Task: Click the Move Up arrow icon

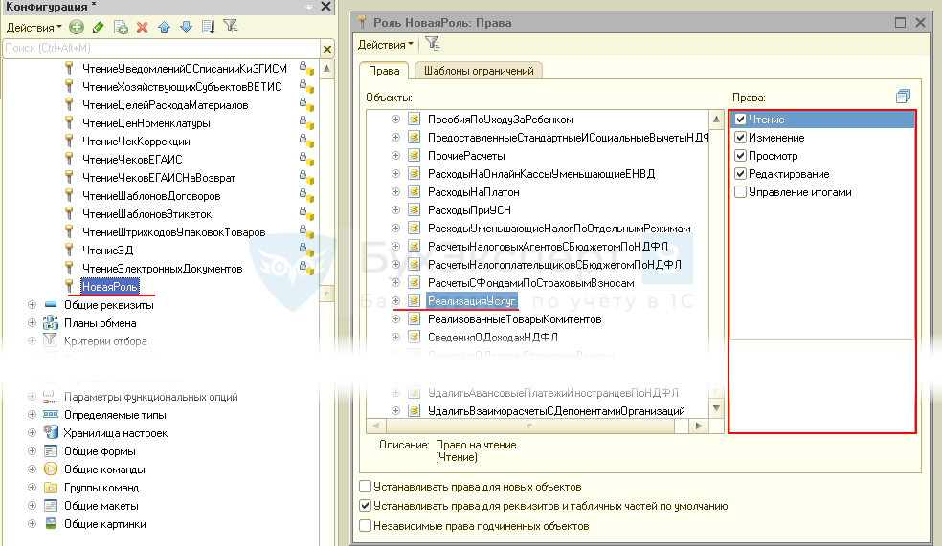Action: 165,27
